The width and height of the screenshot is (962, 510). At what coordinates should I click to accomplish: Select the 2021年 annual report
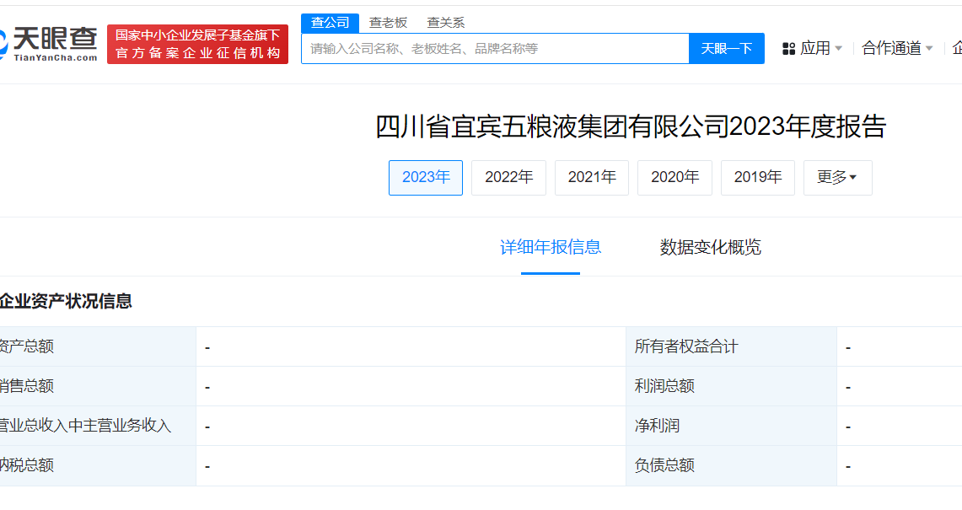(x=592, y=178)
